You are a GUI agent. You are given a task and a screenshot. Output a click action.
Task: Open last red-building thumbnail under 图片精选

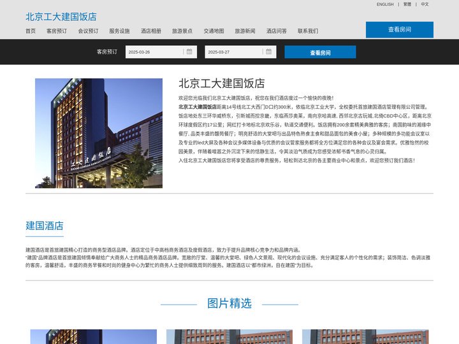(x=365, y=337)
